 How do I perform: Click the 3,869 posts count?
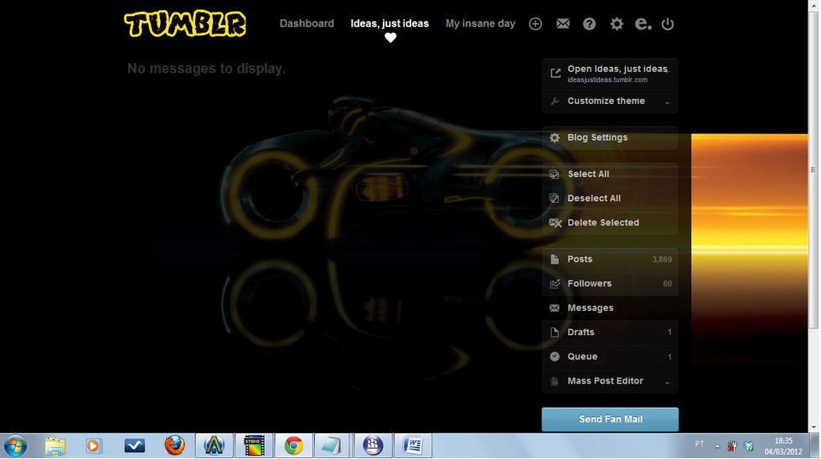point(662,260)
